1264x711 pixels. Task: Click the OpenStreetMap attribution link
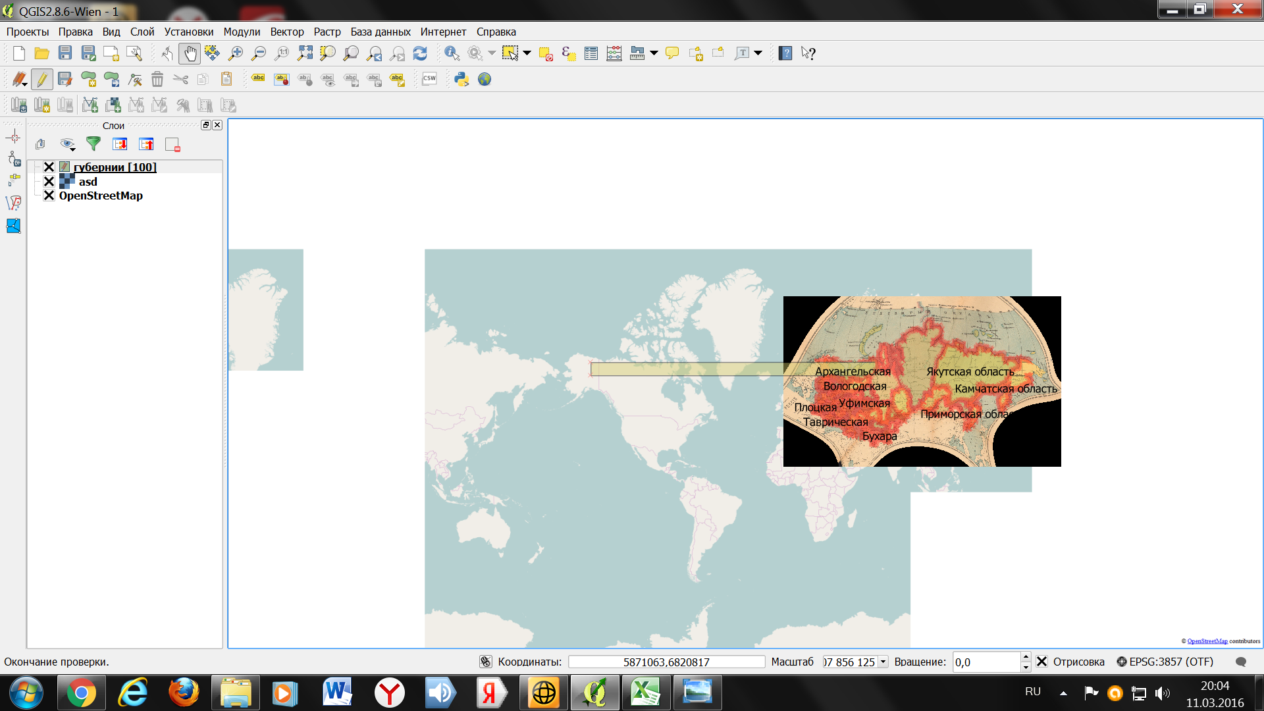pos(1207,641)
